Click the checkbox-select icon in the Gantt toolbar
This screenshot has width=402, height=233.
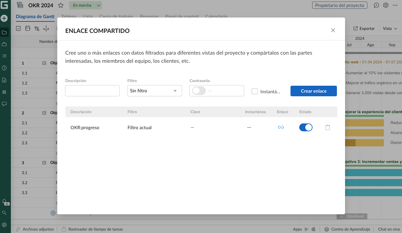[18, 28]
